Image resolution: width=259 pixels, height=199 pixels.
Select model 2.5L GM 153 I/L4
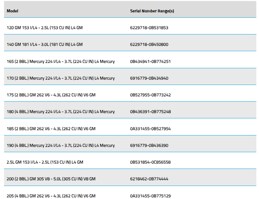click(x=45, y=162)
